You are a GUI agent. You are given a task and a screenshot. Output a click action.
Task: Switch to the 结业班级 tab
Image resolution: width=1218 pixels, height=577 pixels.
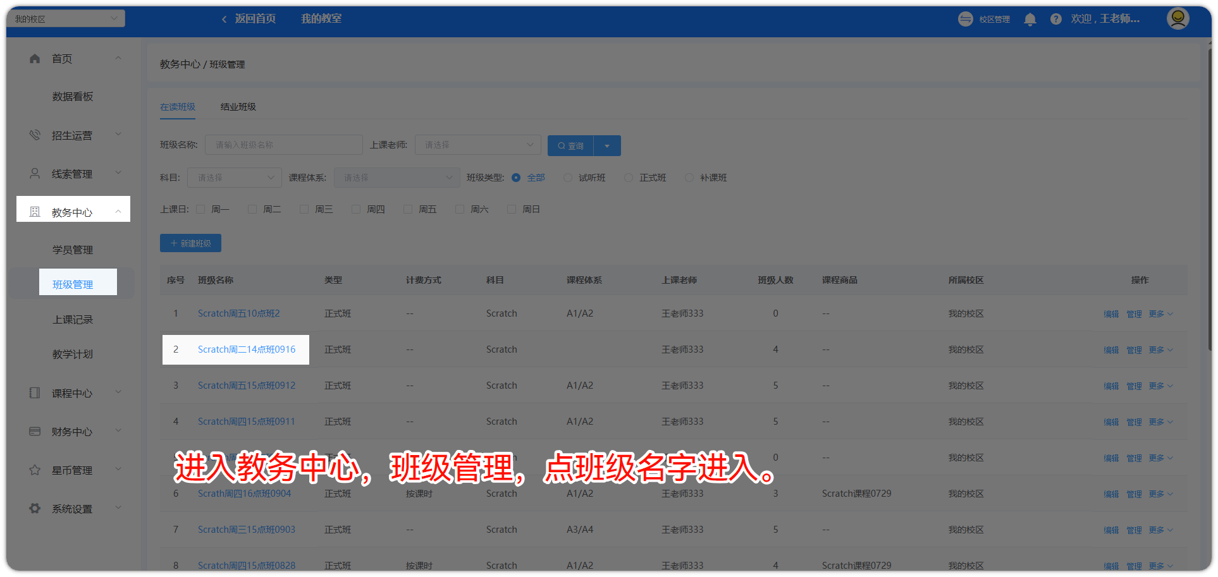click(x=238, y=107)
